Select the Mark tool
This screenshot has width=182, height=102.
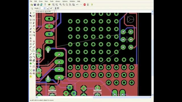tap(34, 16)
